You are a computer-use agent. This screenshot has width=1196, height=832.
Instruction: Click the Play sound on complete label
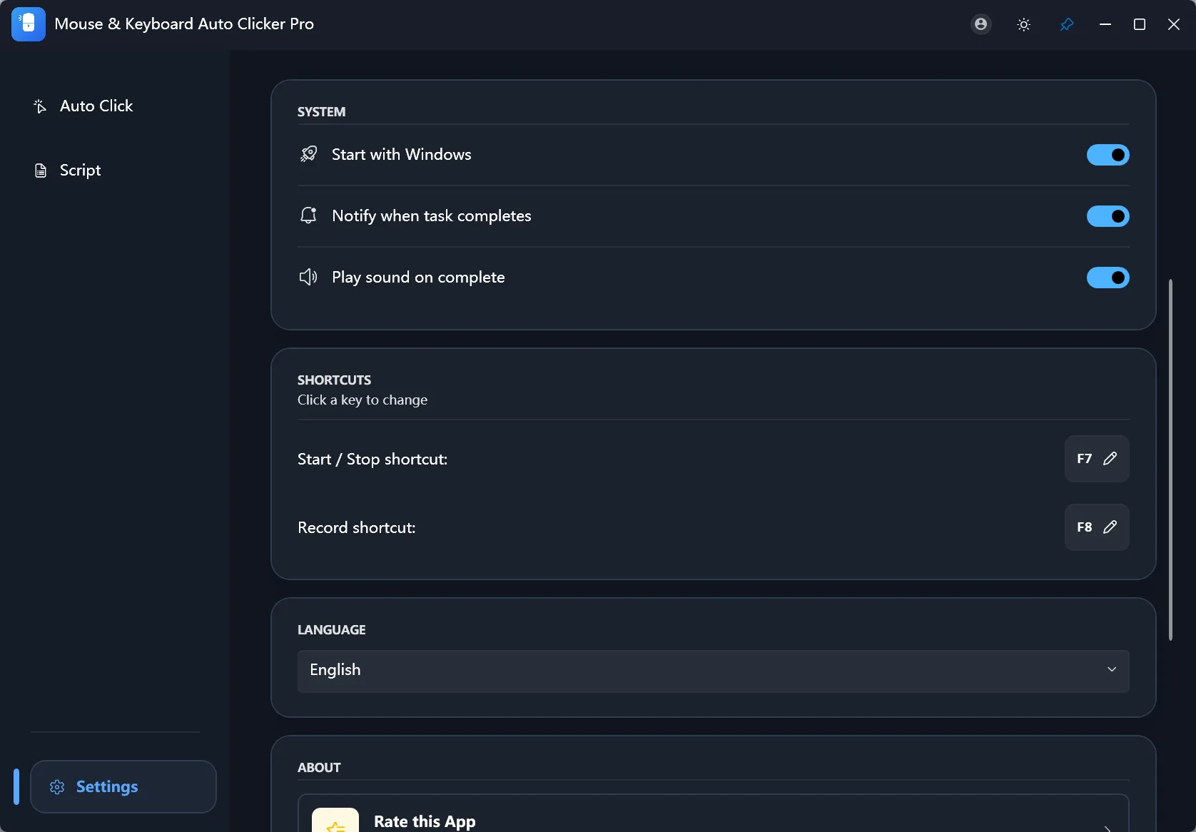click(x=418, y=277)
